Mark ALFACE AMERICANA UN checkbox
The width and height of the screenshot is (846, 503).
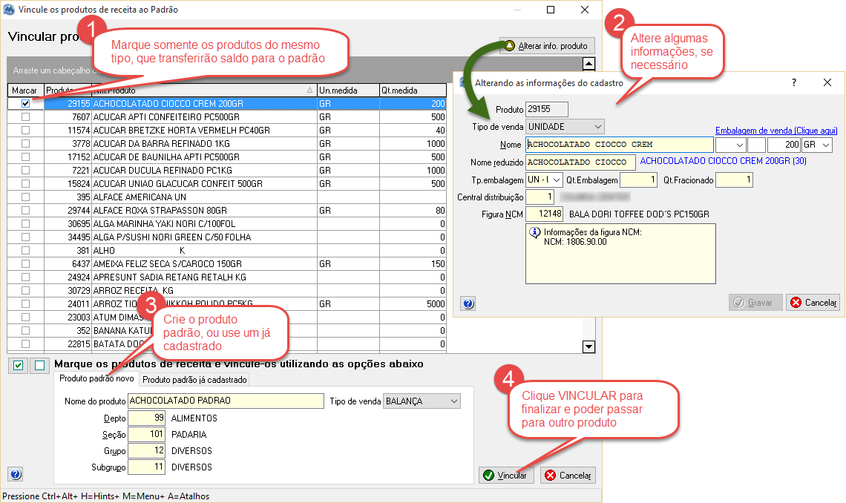25,197
